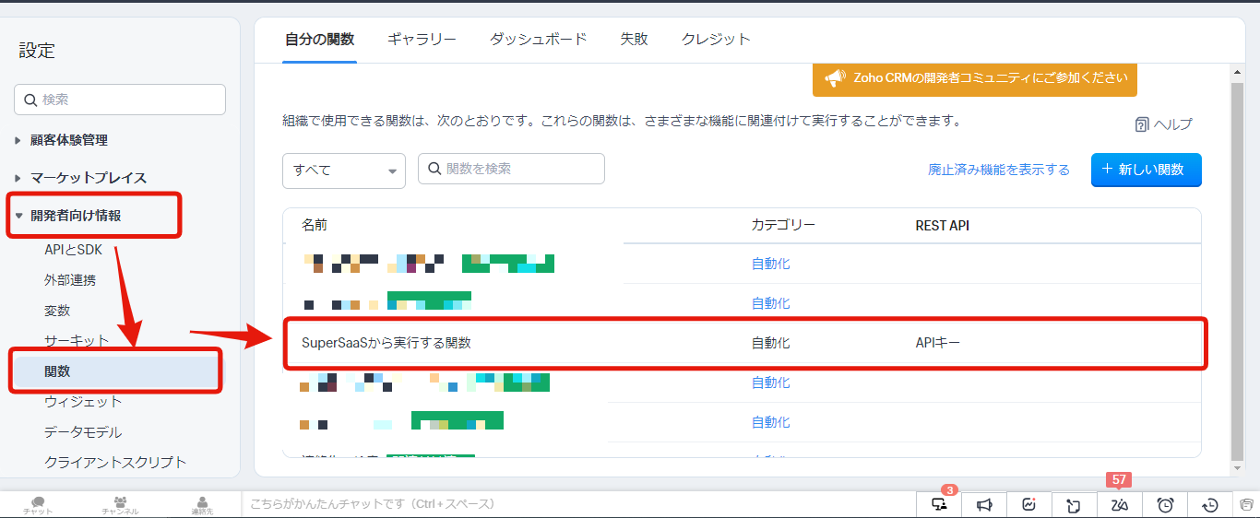
Task: Open the チャット icon in bottom bar
Action: [x=38, y=504]
